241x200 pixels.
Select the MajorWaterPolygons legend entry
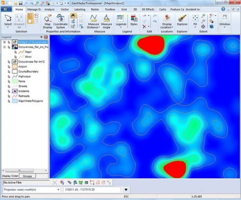coord(31,101)
